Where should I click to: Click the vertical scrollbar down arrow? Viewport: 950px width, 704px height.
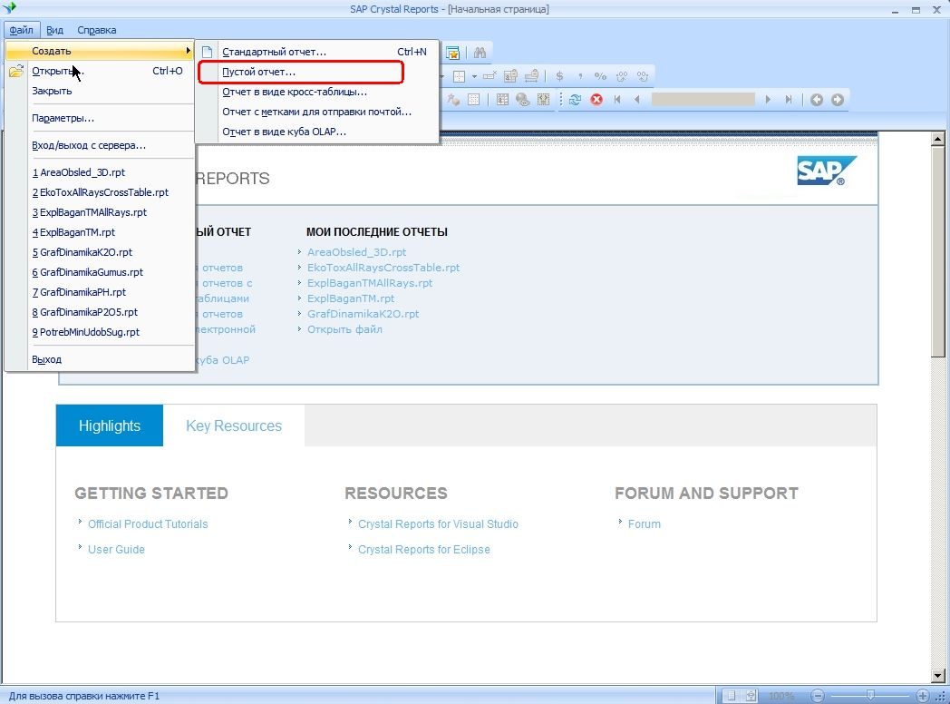[938, 675]
